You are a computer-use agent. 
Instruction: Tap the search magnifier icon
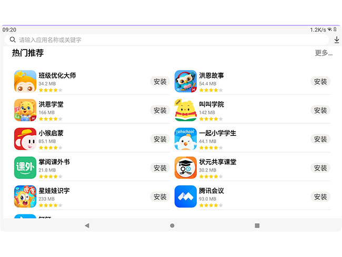[13, 39]
